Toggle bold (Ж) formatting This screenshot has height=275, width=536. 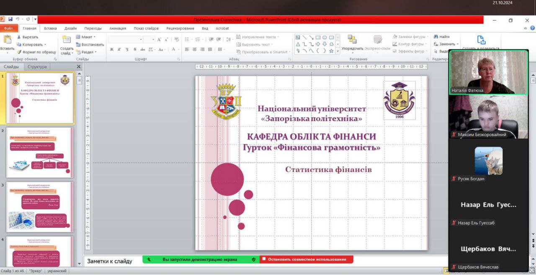[112, 49]
